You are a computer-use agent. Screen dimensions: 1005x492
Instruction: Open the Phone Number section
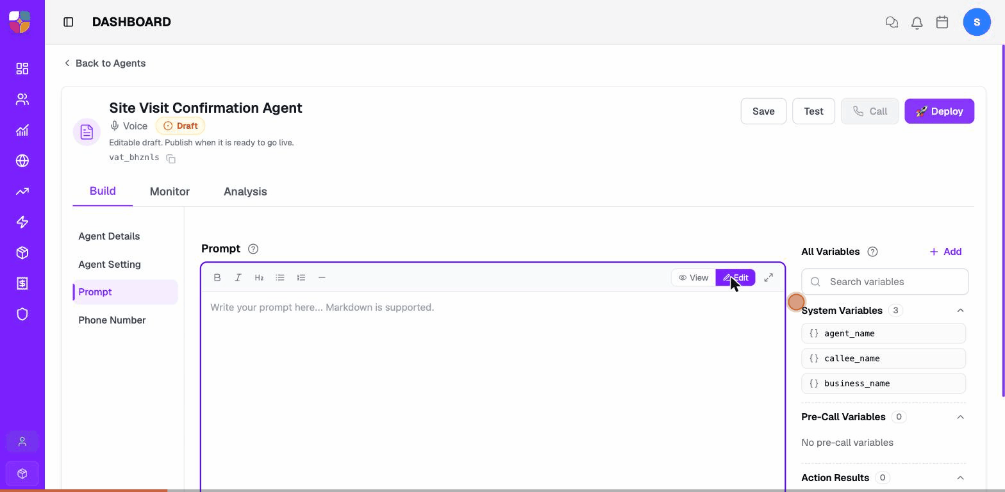(112, 320)
